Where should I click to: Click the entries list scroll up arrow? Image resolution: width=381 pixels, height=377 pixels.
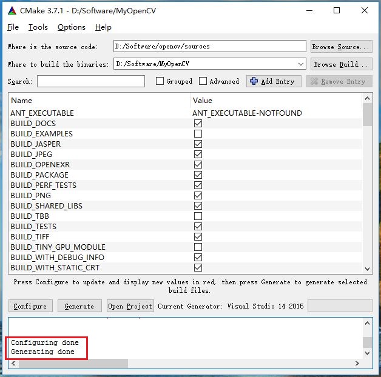[x=367, y=98]
